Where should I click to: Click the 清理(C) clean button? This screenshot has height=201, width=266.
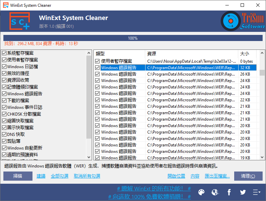[x=248, y=176]
